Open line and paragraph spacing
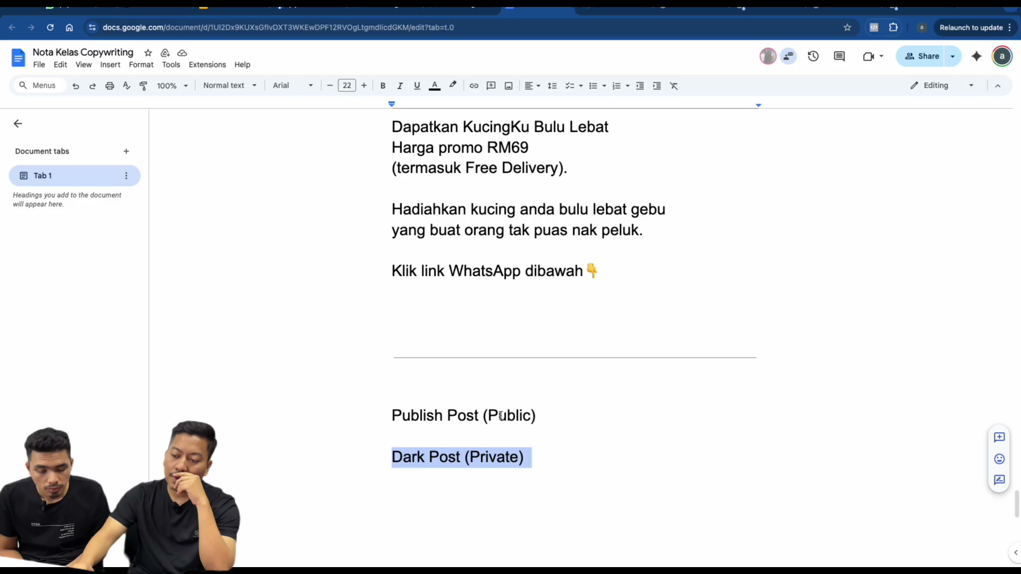Screen dimensions: 1021x574 click(x=553, y=86)
